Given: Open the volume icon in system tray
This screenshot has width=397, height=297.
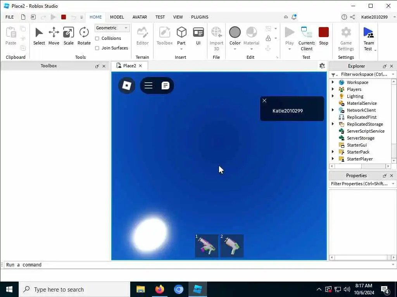Looking at the screenshot, I should (x=347, y=289).
